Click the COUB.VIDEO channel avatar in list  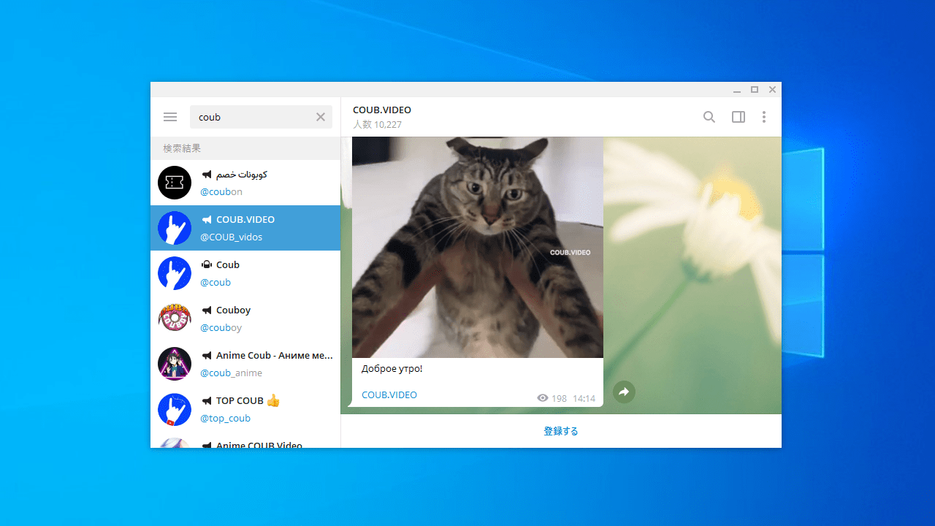(175, 228)
